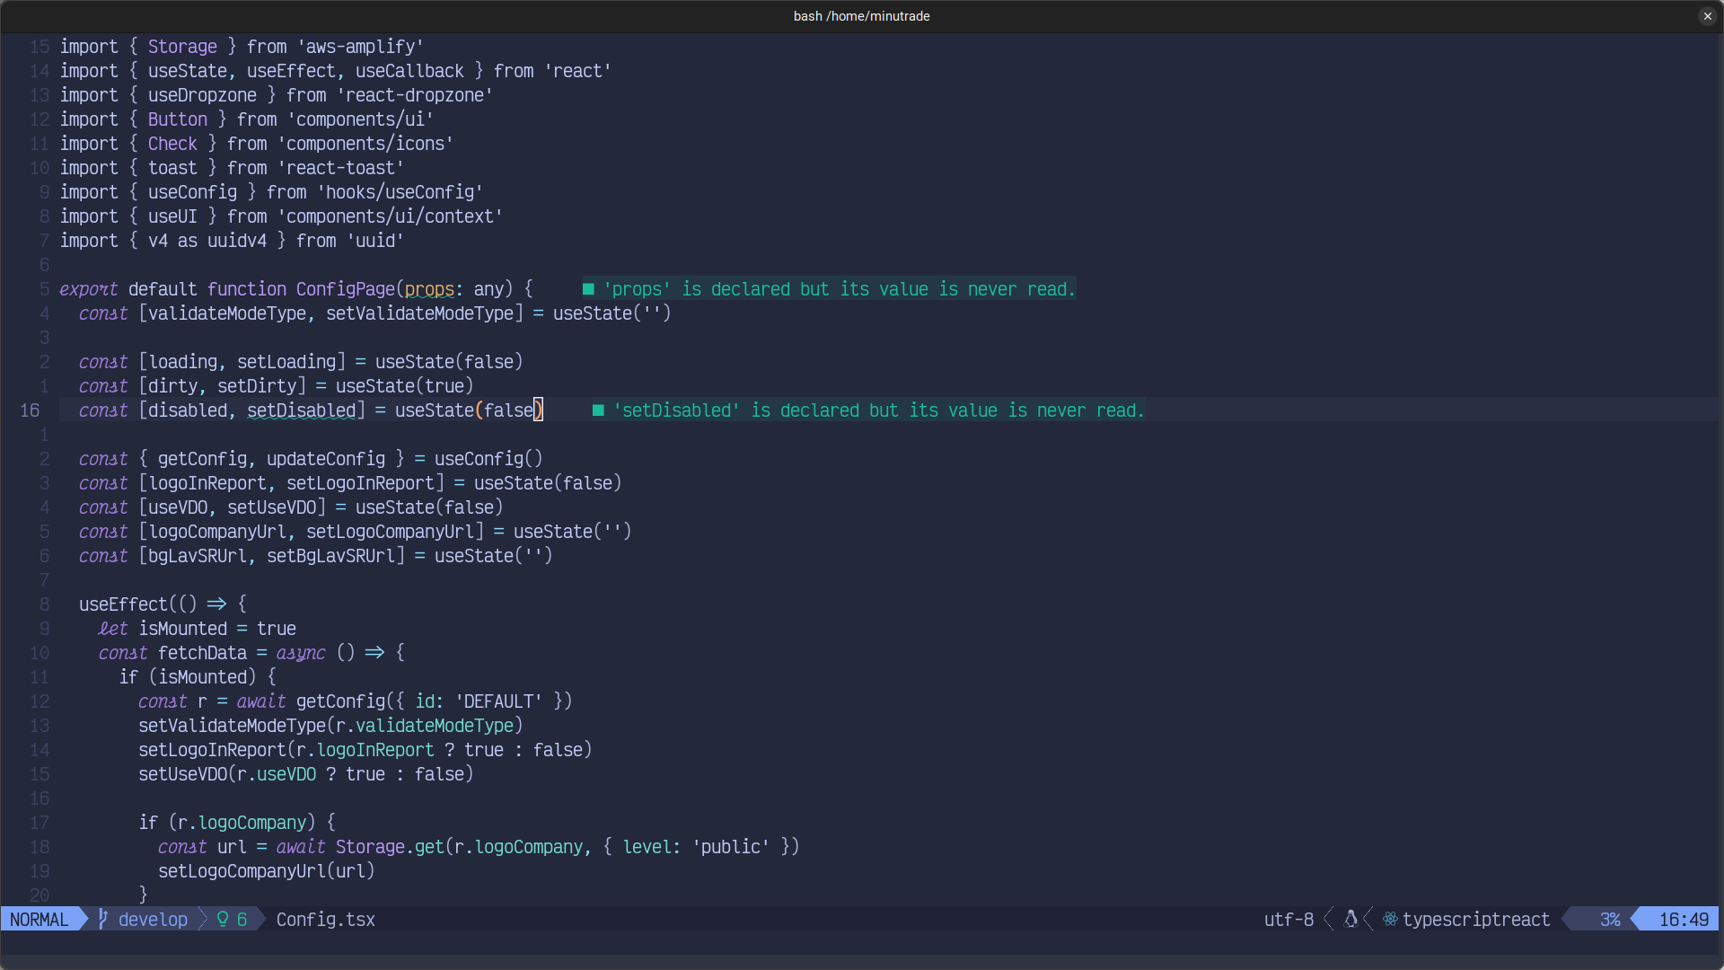Click the React atom icon beside "typescriptreact"
Screen dimensions: 1724x970
point(1390,919)
